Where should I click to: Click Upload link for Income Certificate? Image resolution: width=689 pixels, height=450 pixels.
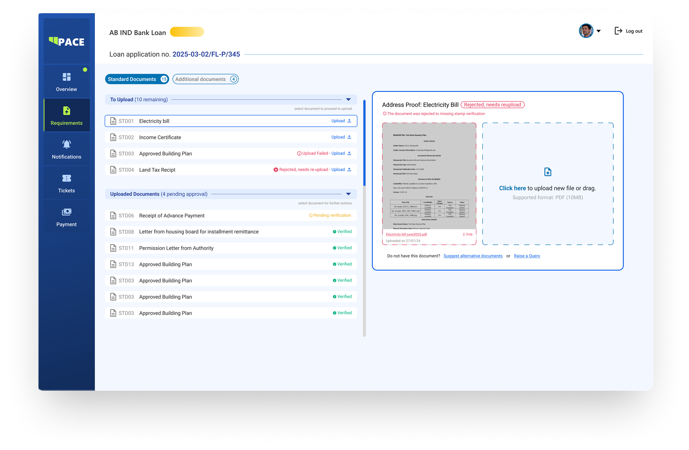coord(338,137)
